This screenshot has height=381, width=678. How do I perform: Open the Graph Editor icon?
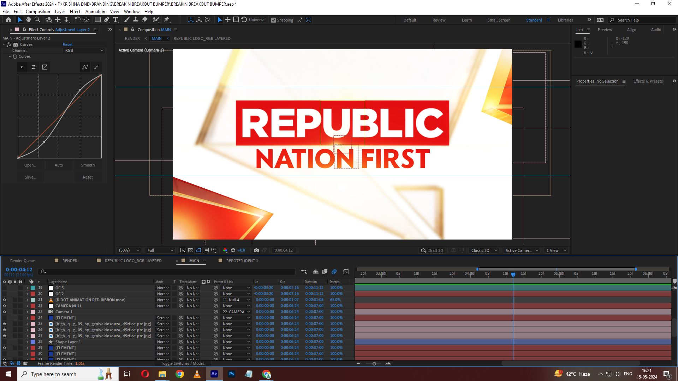(346, 272)
